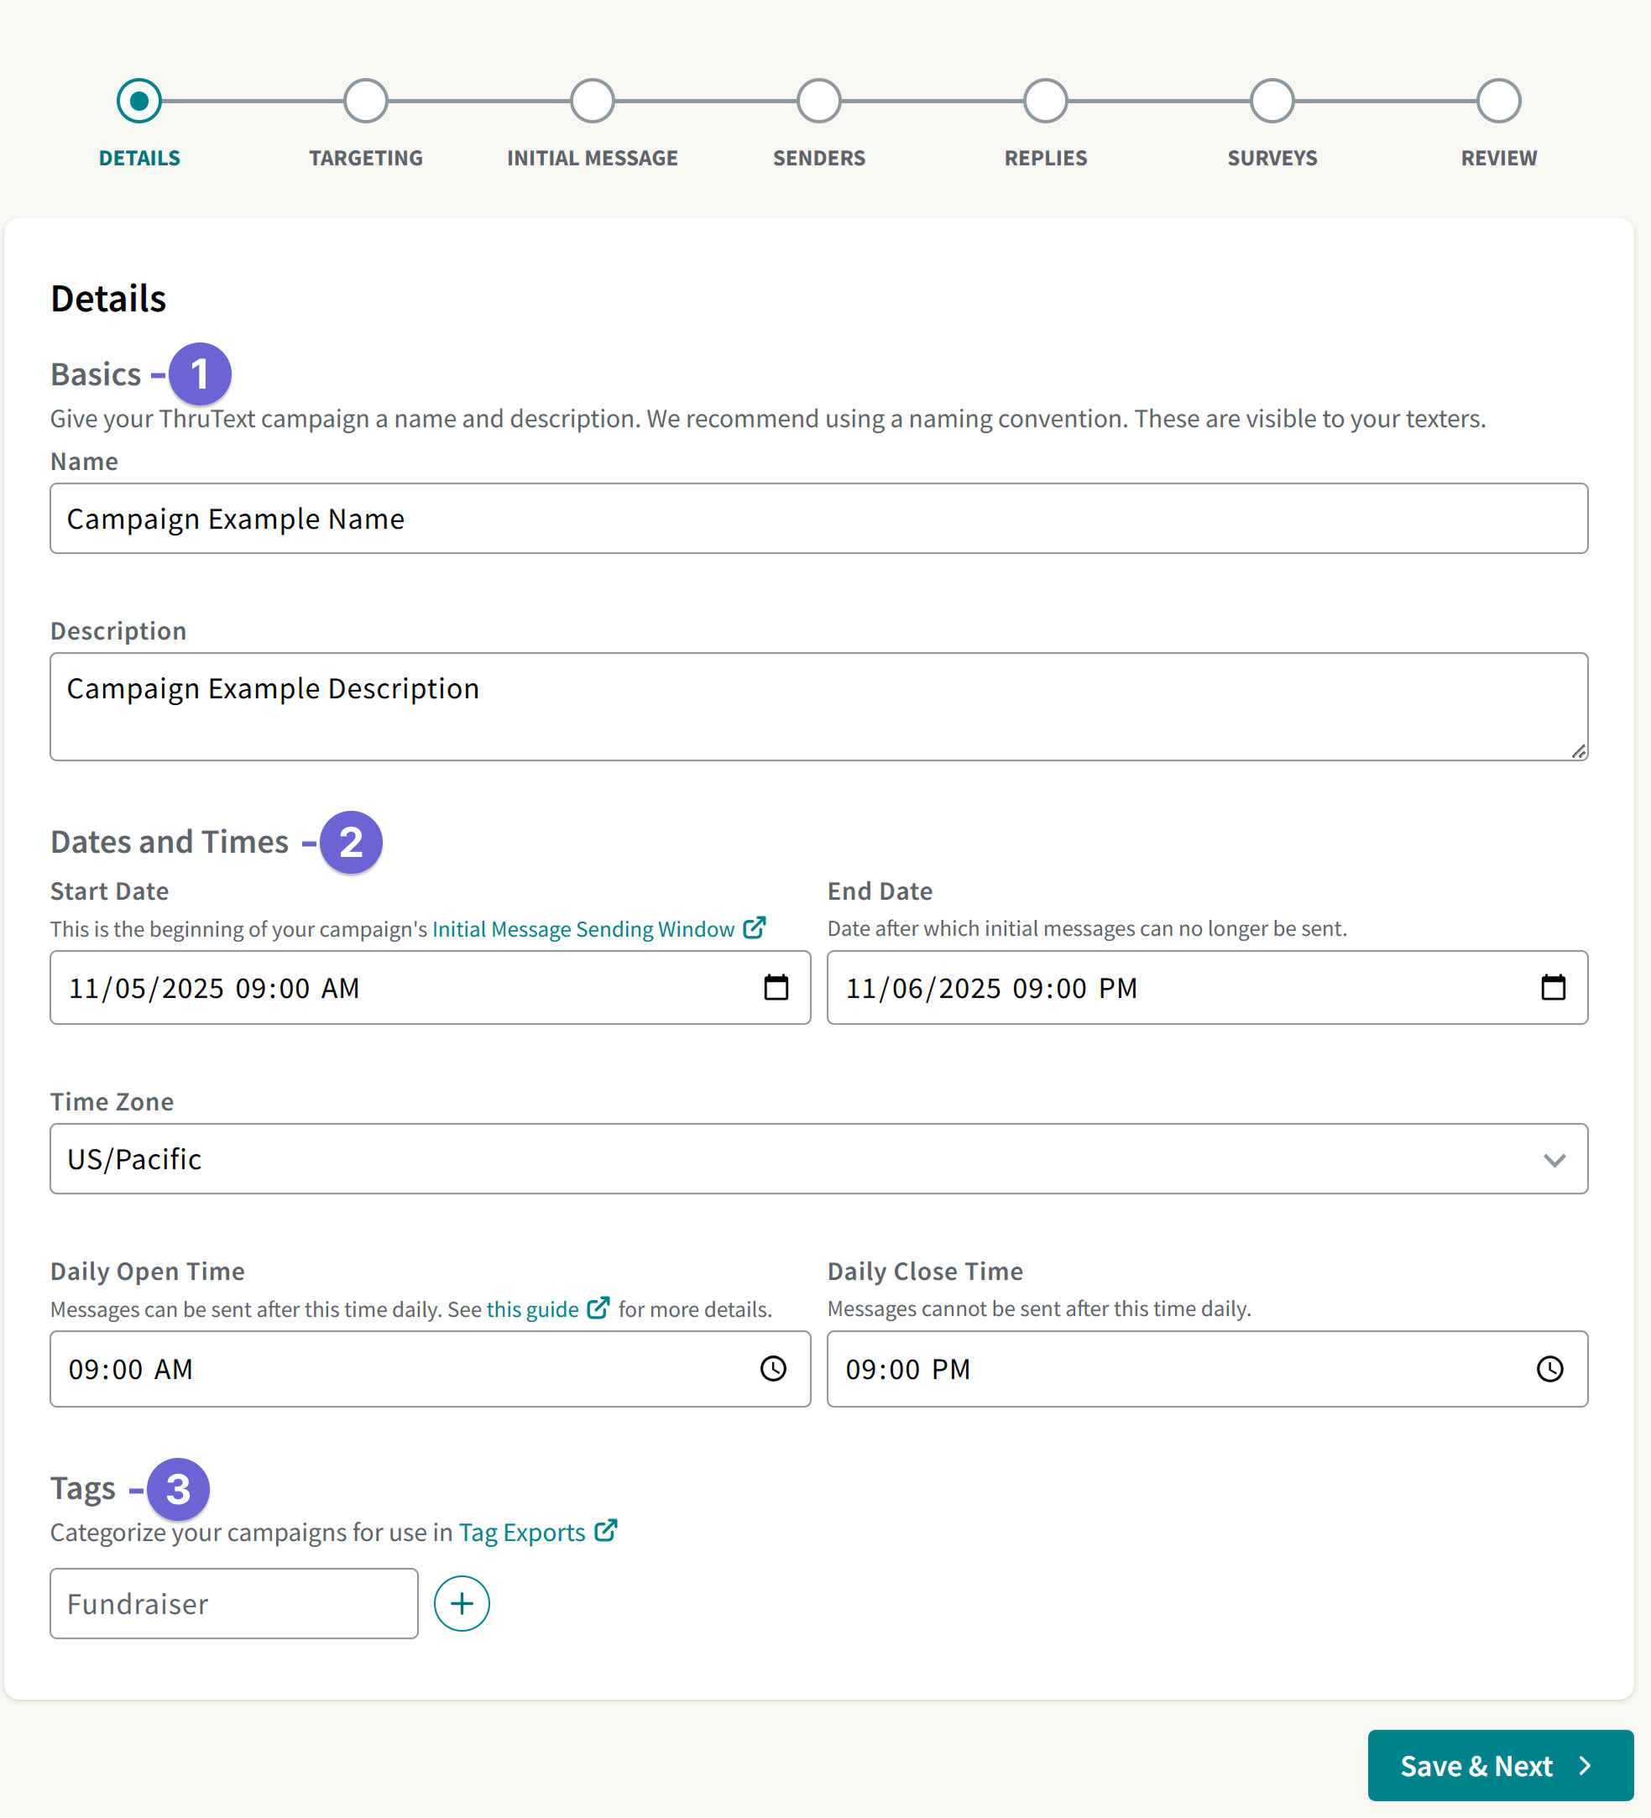Click the external link icon beside "this guide"
Viewport: 1651px width, 1818px height.
coord(598,1308)
